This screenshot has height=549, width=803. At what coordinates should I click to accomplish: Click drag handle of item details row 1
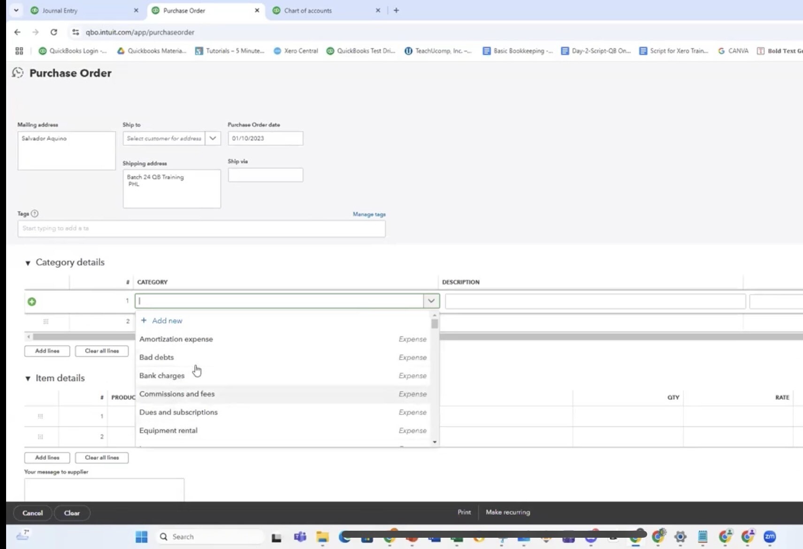coord(40,416)
